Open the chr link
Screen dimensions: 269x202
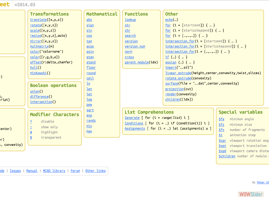coord(127,30)
